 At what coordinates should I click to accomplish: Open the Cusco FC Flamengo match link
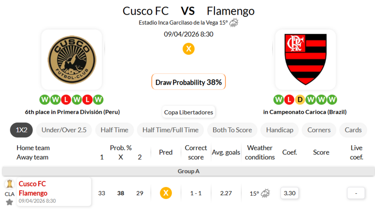33,188
